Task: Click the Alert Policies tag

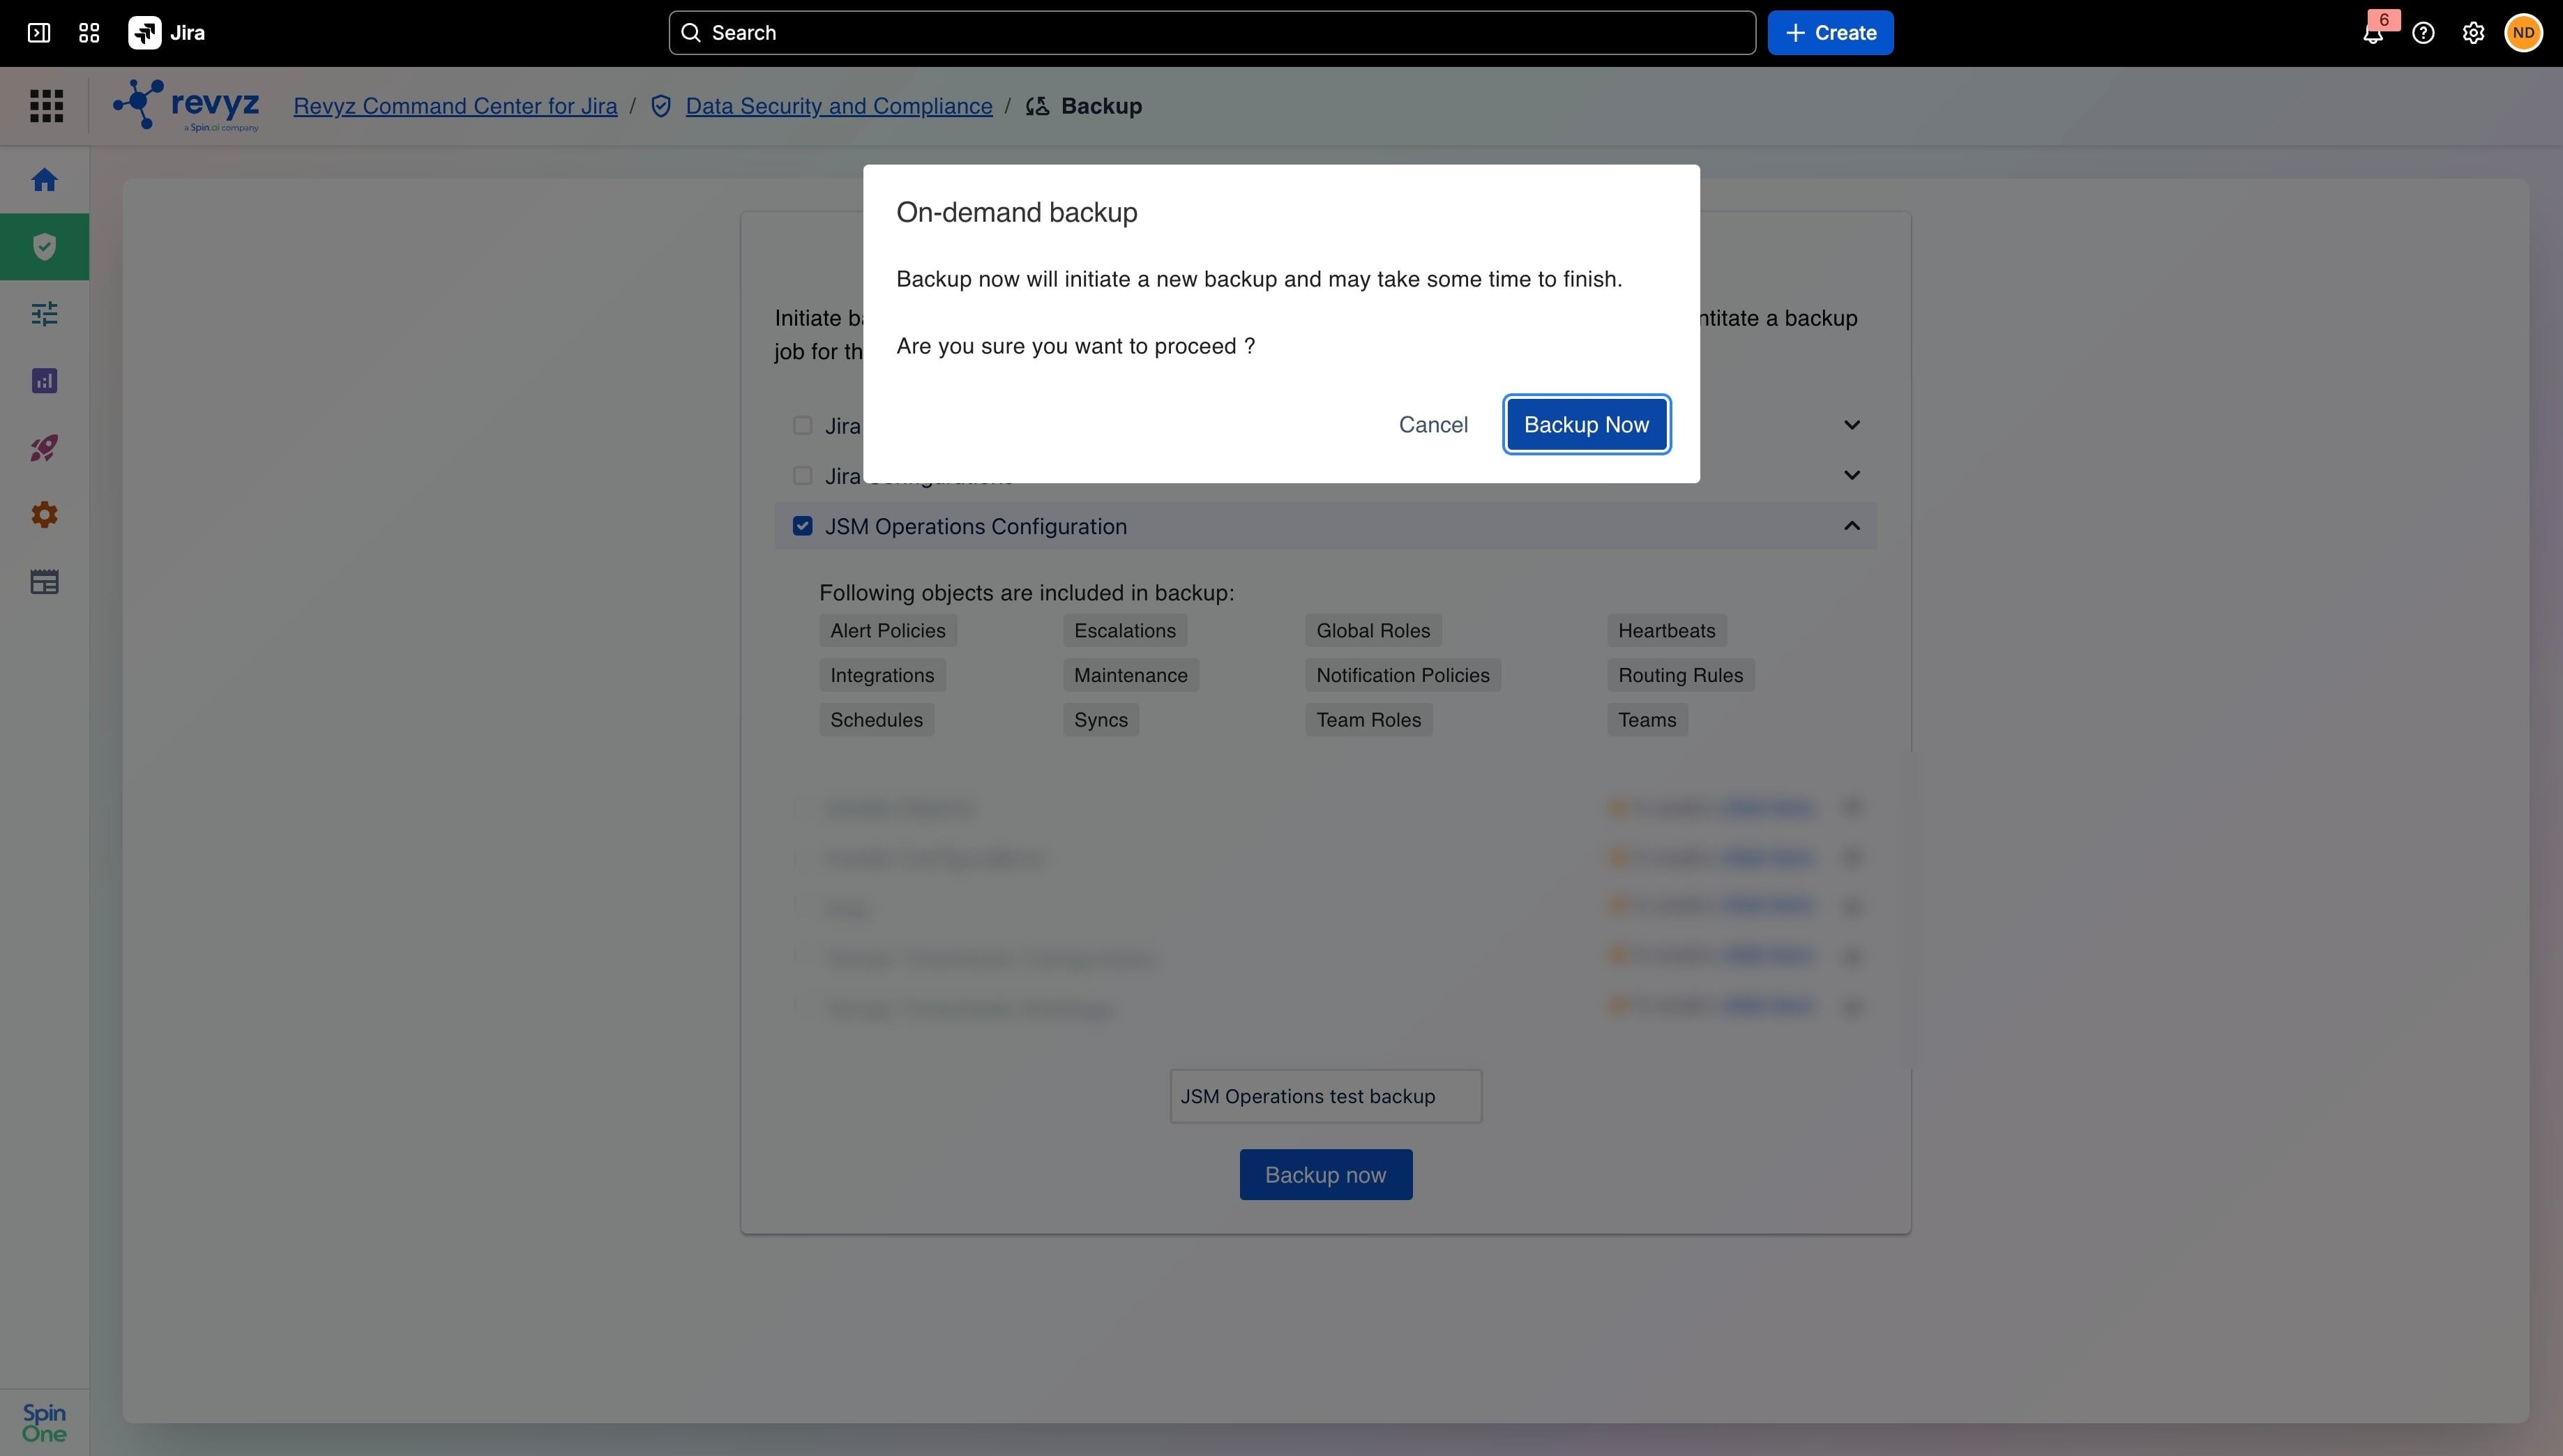Action: point(888,631)
